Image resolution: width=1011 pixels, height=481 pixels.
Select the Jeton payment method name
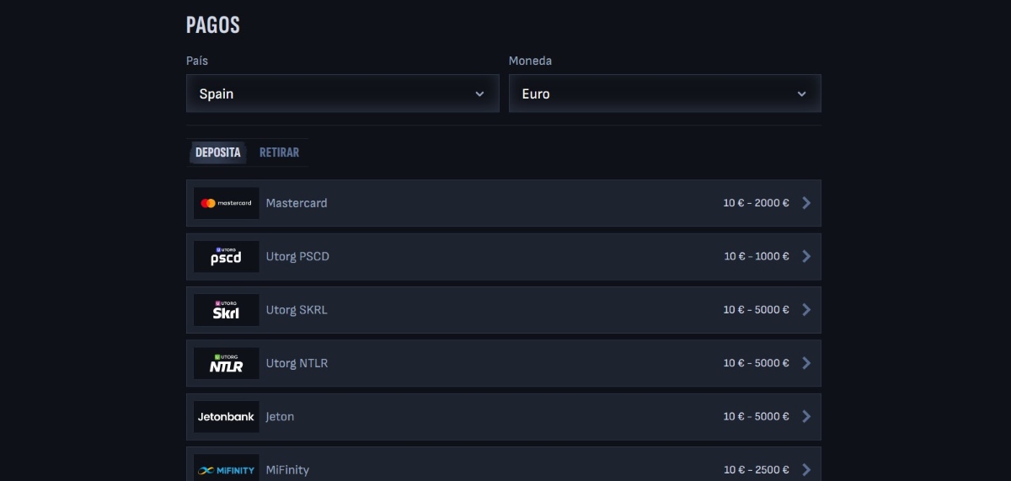[280, 416]
